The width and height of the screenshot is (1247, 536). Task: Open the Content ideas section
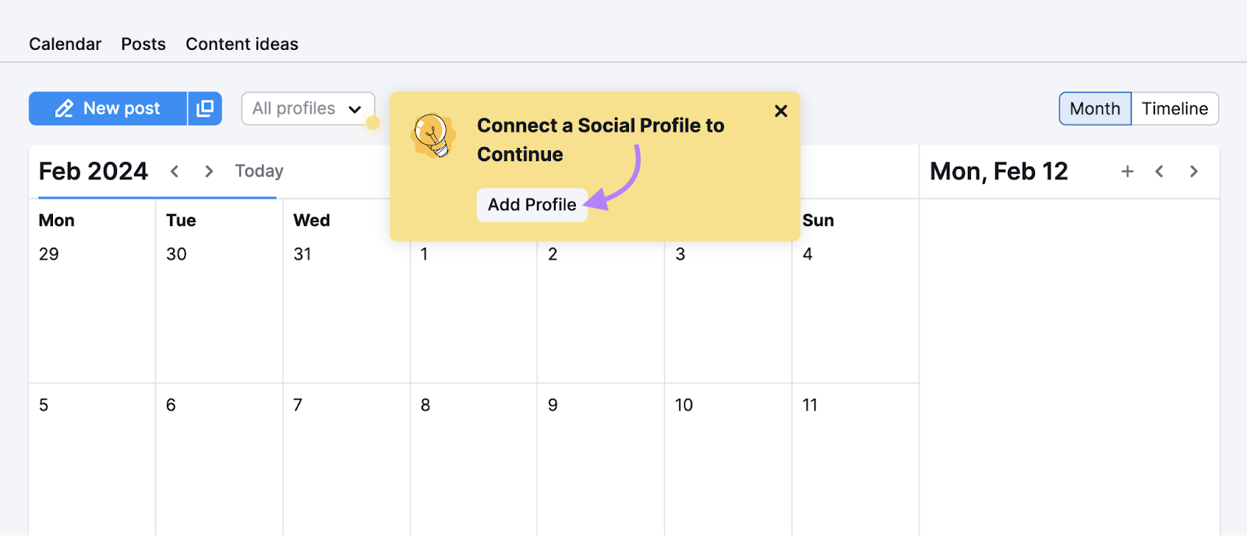[x=242, y=44]
